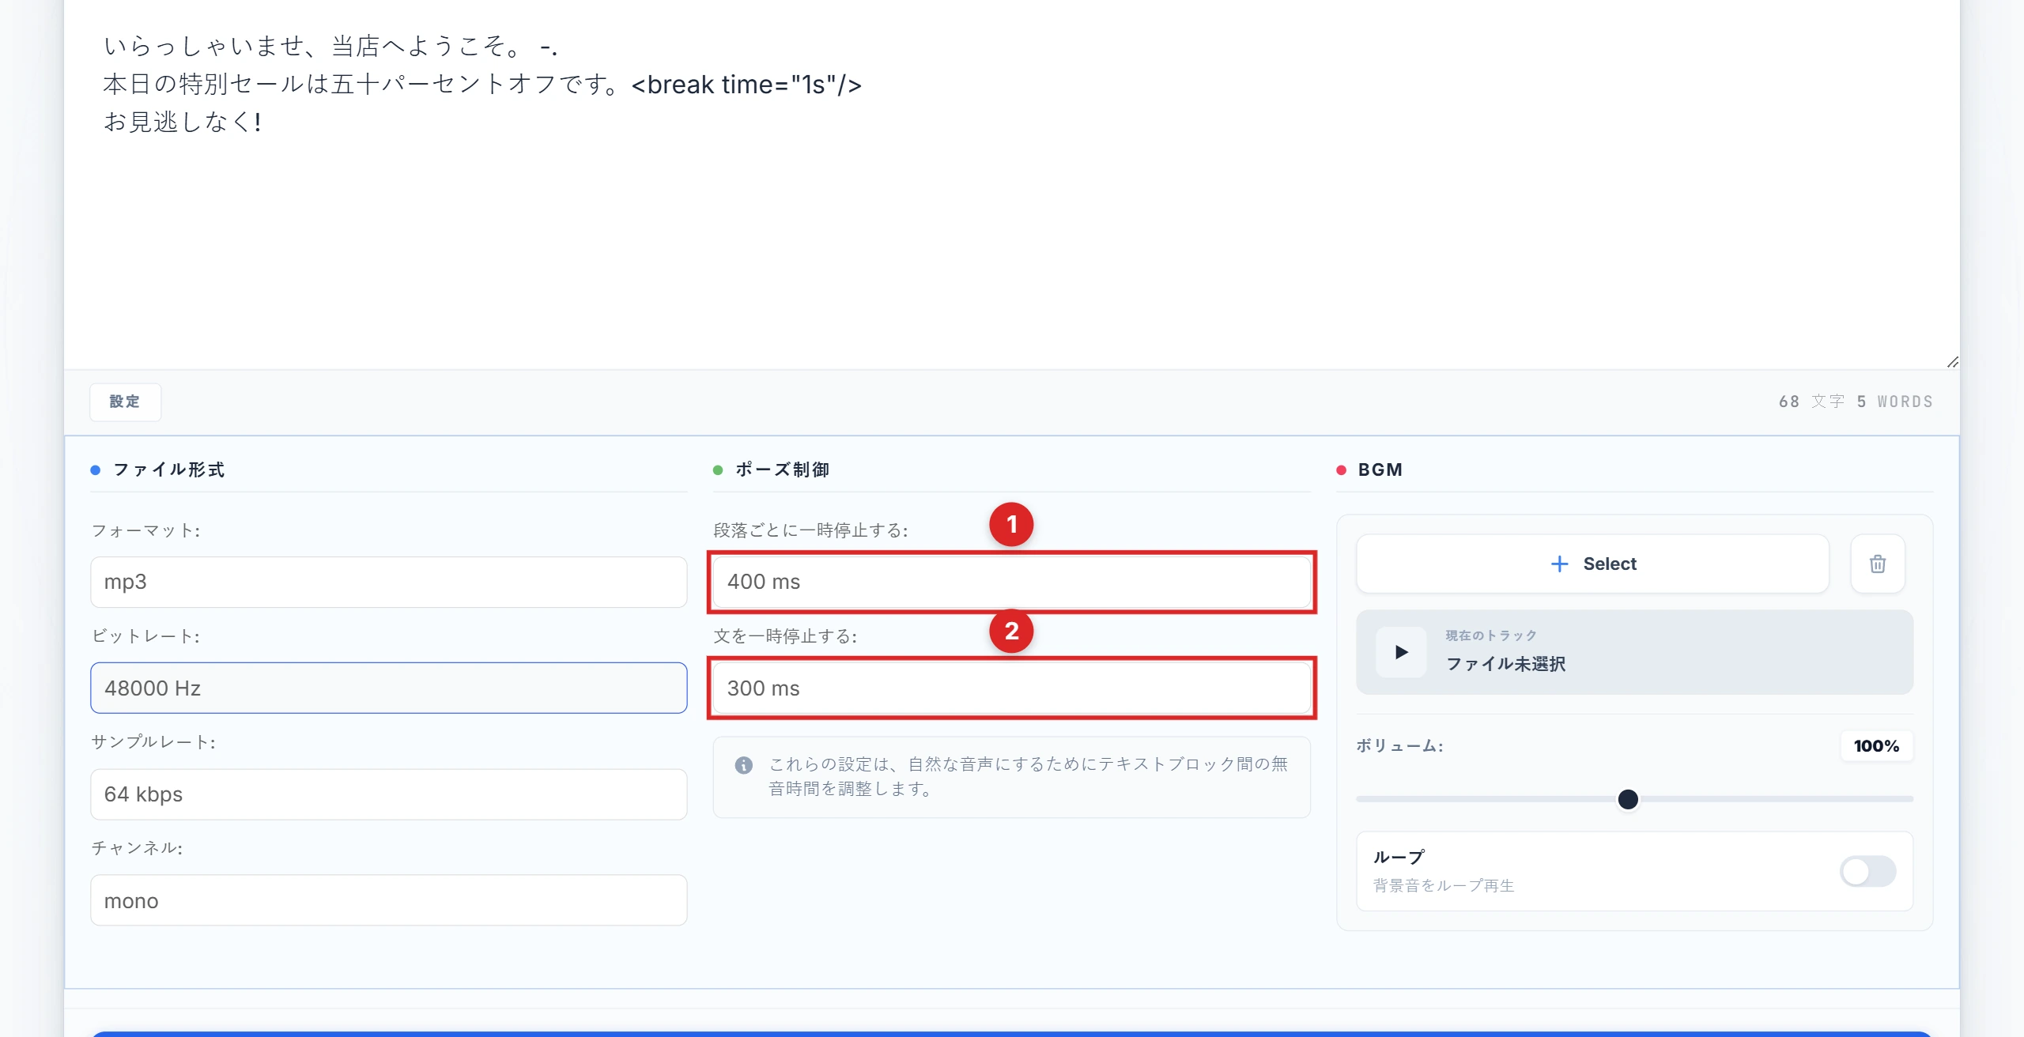The width and height of the screenshot is (2024, 1037).
Task: Open the 48000 Hz bitrate selector
Action: click(388, 688)
